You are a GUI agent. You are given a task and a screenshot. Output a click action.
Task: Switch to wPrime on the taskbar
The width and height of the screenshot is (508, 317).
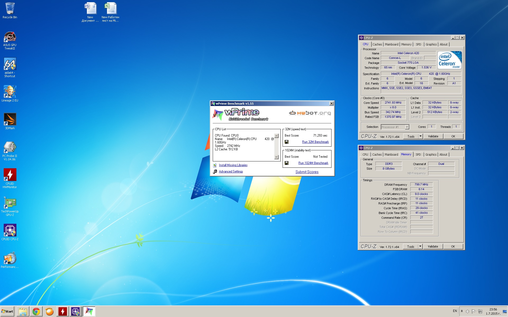(x=89, y=311)
